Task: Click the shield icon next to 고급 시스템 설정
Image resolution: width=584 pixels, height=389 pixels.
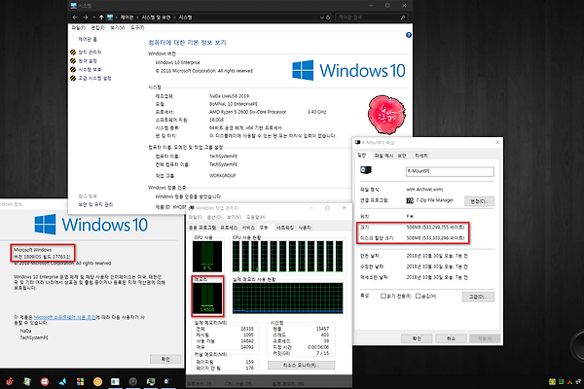Action: tap(73, 78)
